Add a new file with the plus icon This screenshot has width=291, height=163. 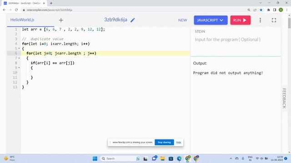[x=61, y=20]
